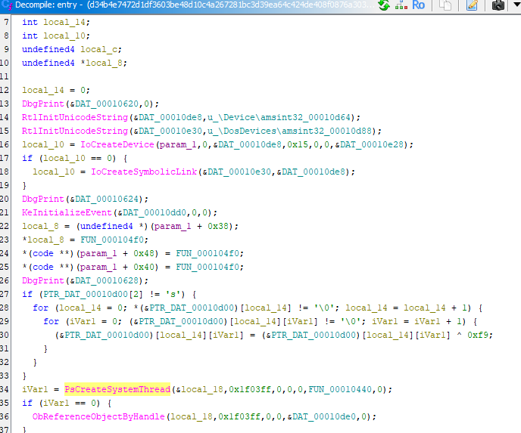
Task: Take a snapshot with the camera icon
Action: point(498,6)
